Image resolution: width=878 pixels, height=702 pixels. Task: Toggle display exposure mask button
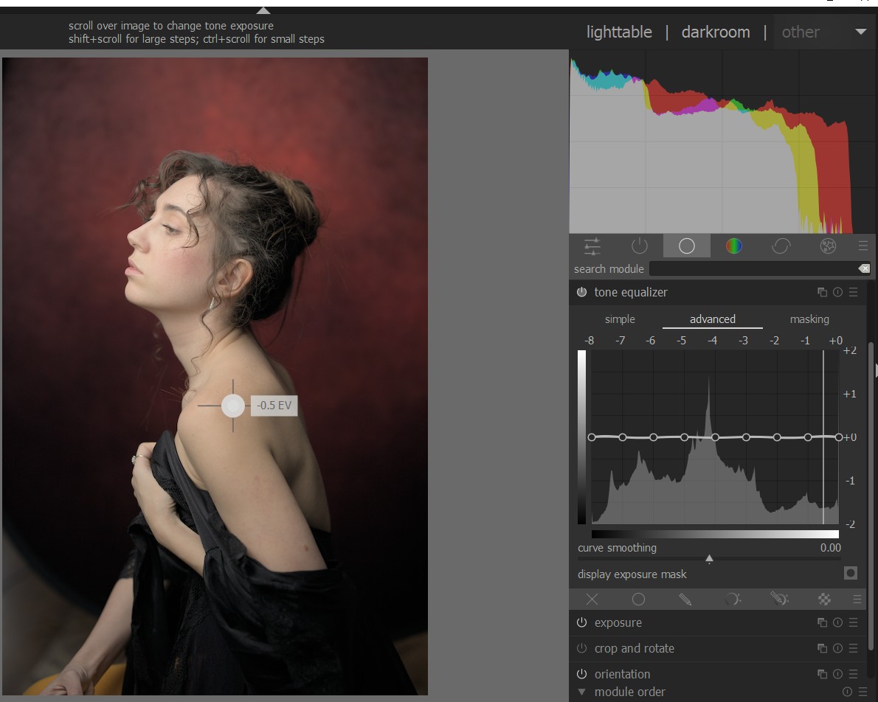pos(851,573)
